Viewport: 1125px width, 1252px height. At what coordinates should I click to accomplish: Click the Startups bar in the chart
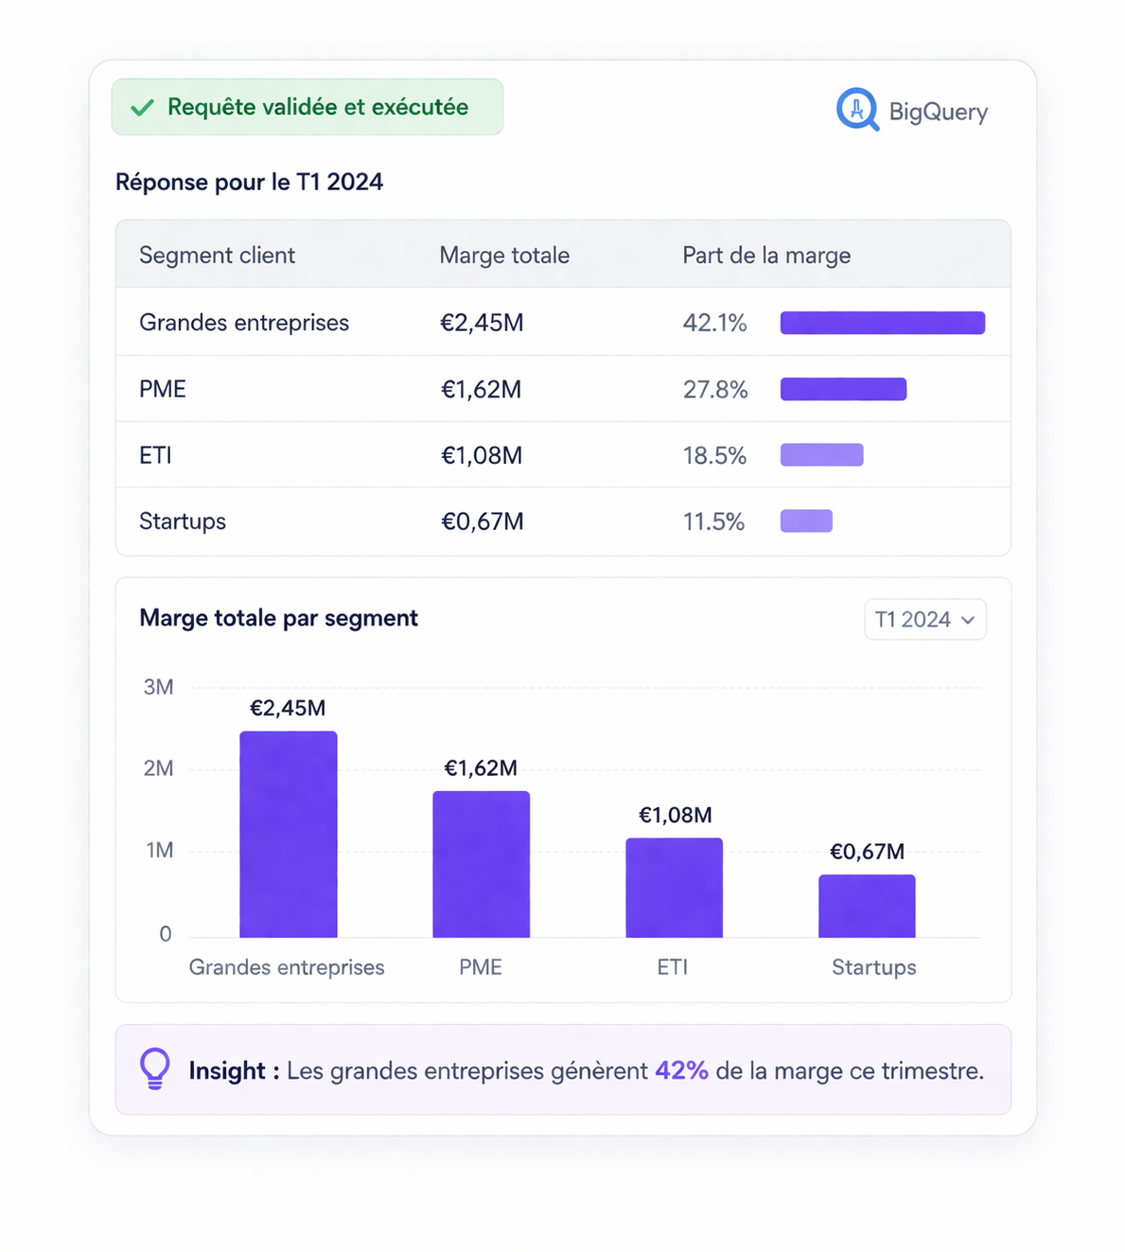[867, 906]
